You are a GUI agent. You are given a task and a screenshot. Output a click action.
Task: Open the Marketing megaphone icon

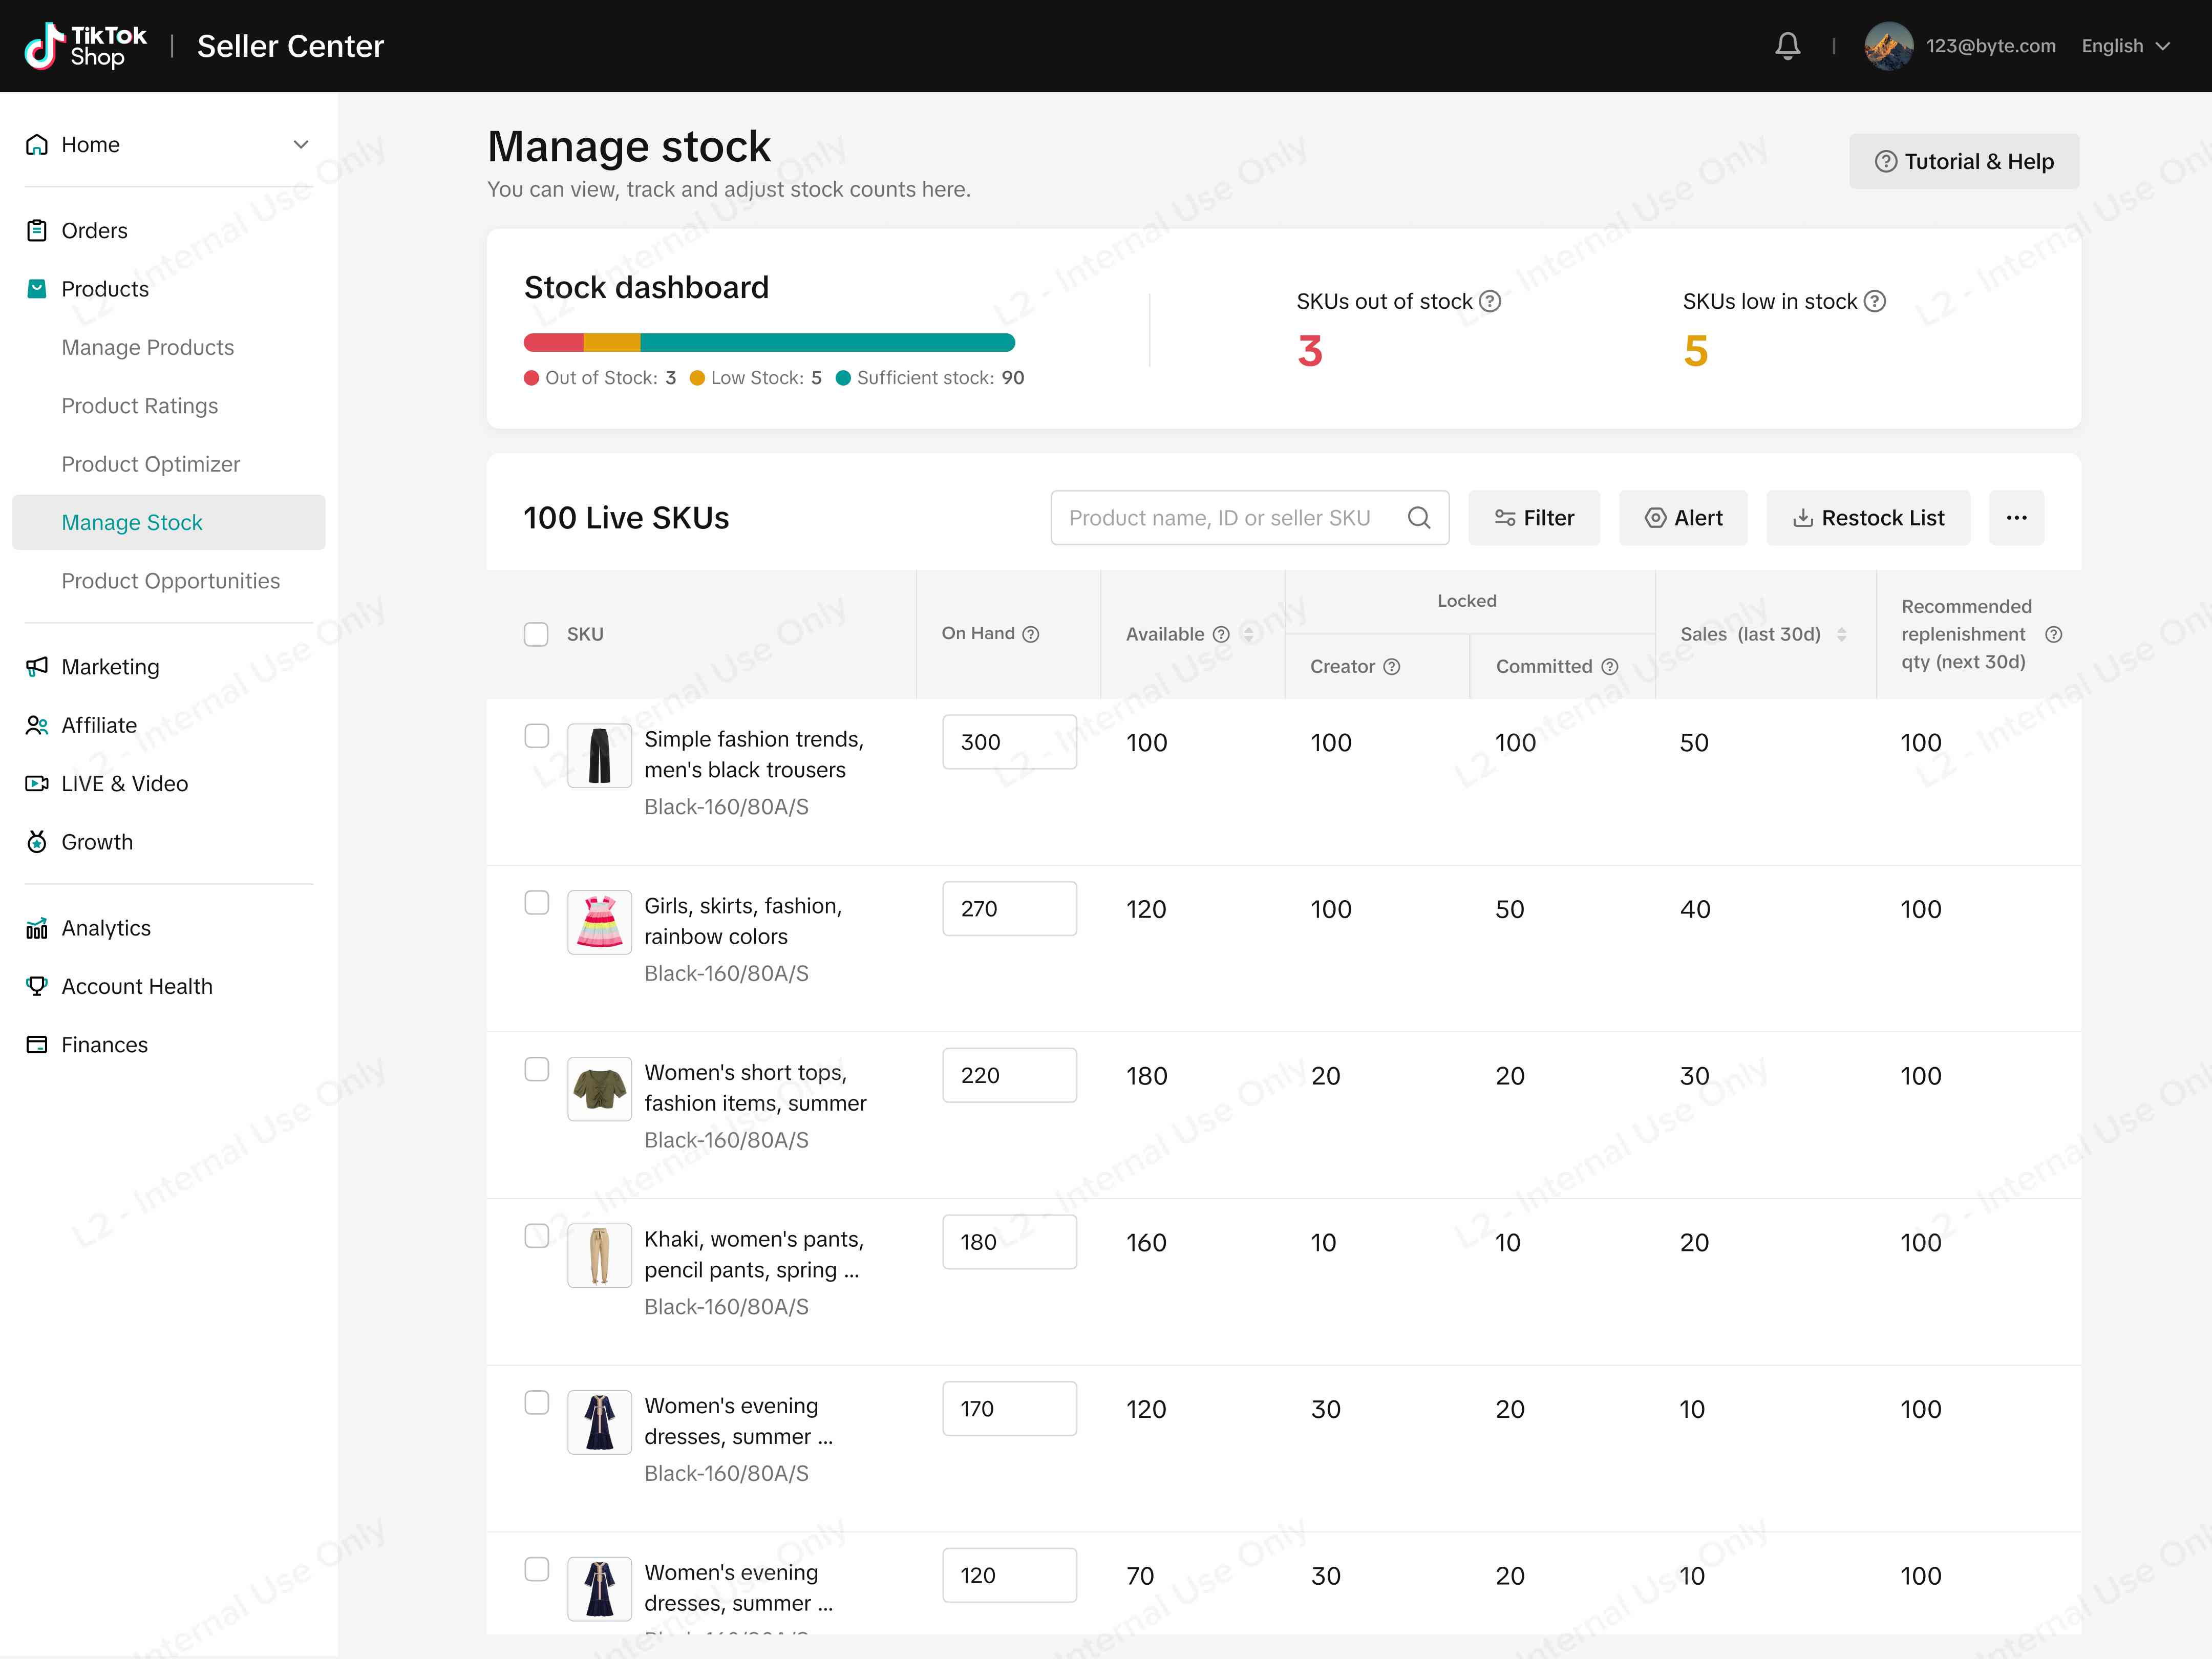36,667
